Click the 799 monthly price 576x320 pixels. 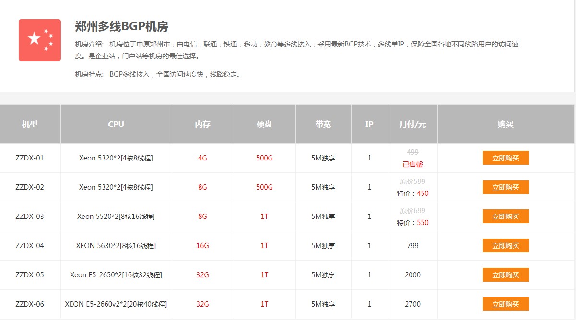click(x=412, y=246)
